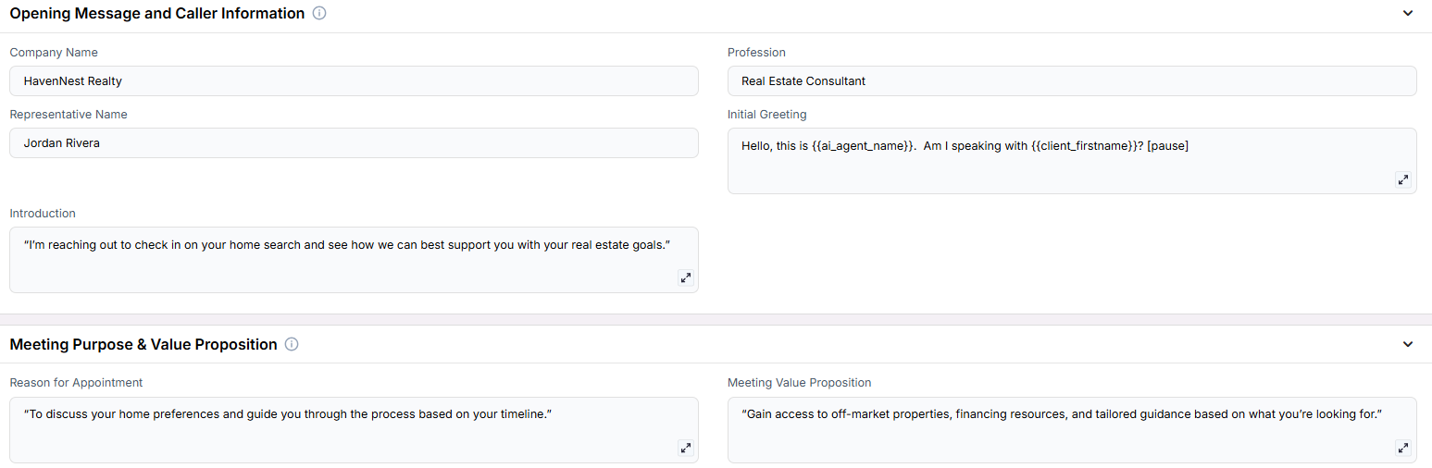
Task: Click the Meeting Value Proposition label
Action: (x=799, y=383)
